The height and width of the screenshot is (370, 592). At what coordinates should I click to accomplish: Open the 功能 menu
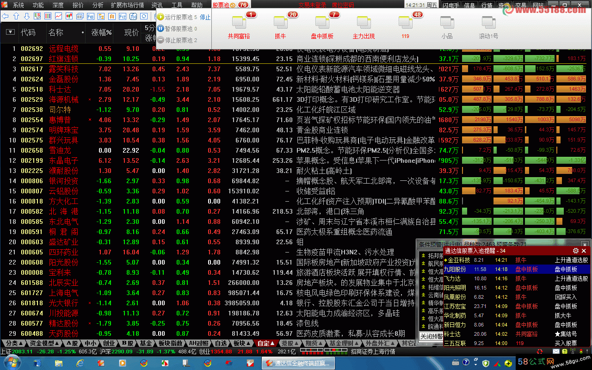(x=38, y=5)
